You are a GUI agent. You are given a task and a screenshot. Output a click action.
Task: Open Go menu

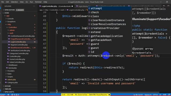(27, 2)
